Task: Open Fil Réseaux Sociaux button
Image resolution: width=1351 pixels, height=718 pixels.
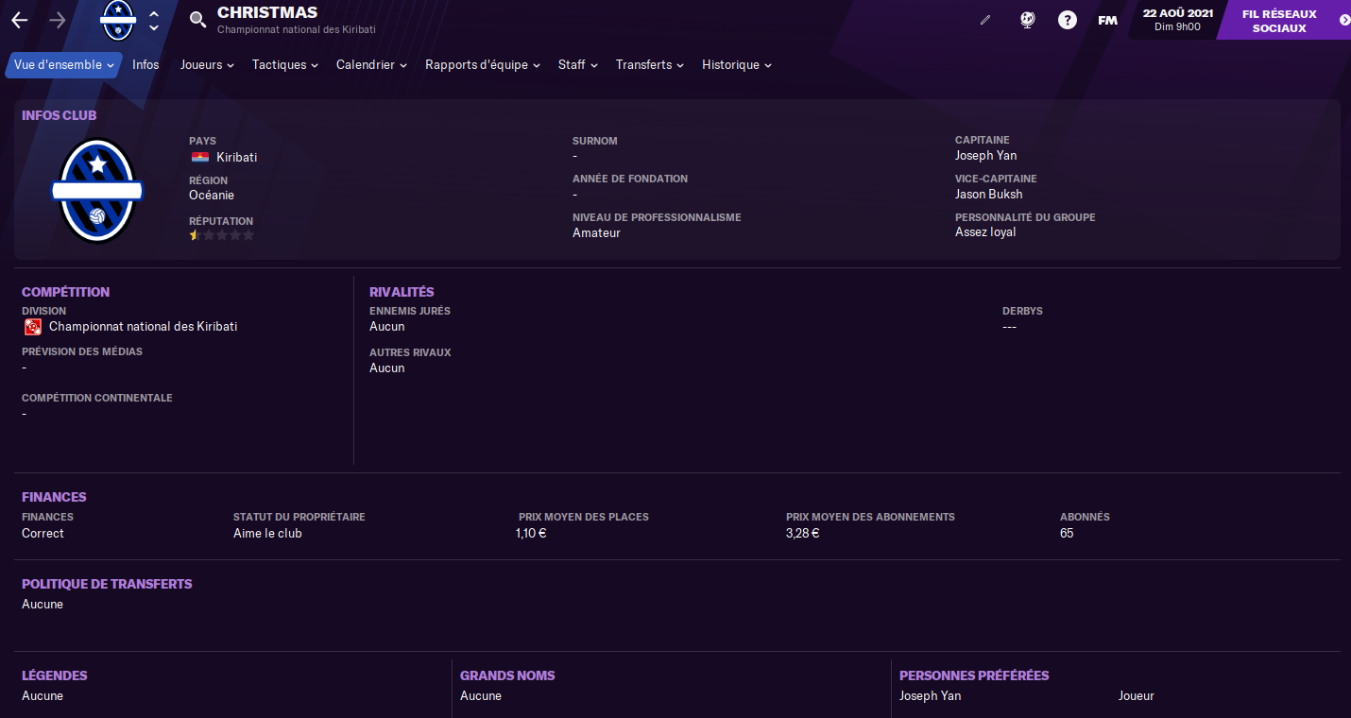Action: (1279, 20)
